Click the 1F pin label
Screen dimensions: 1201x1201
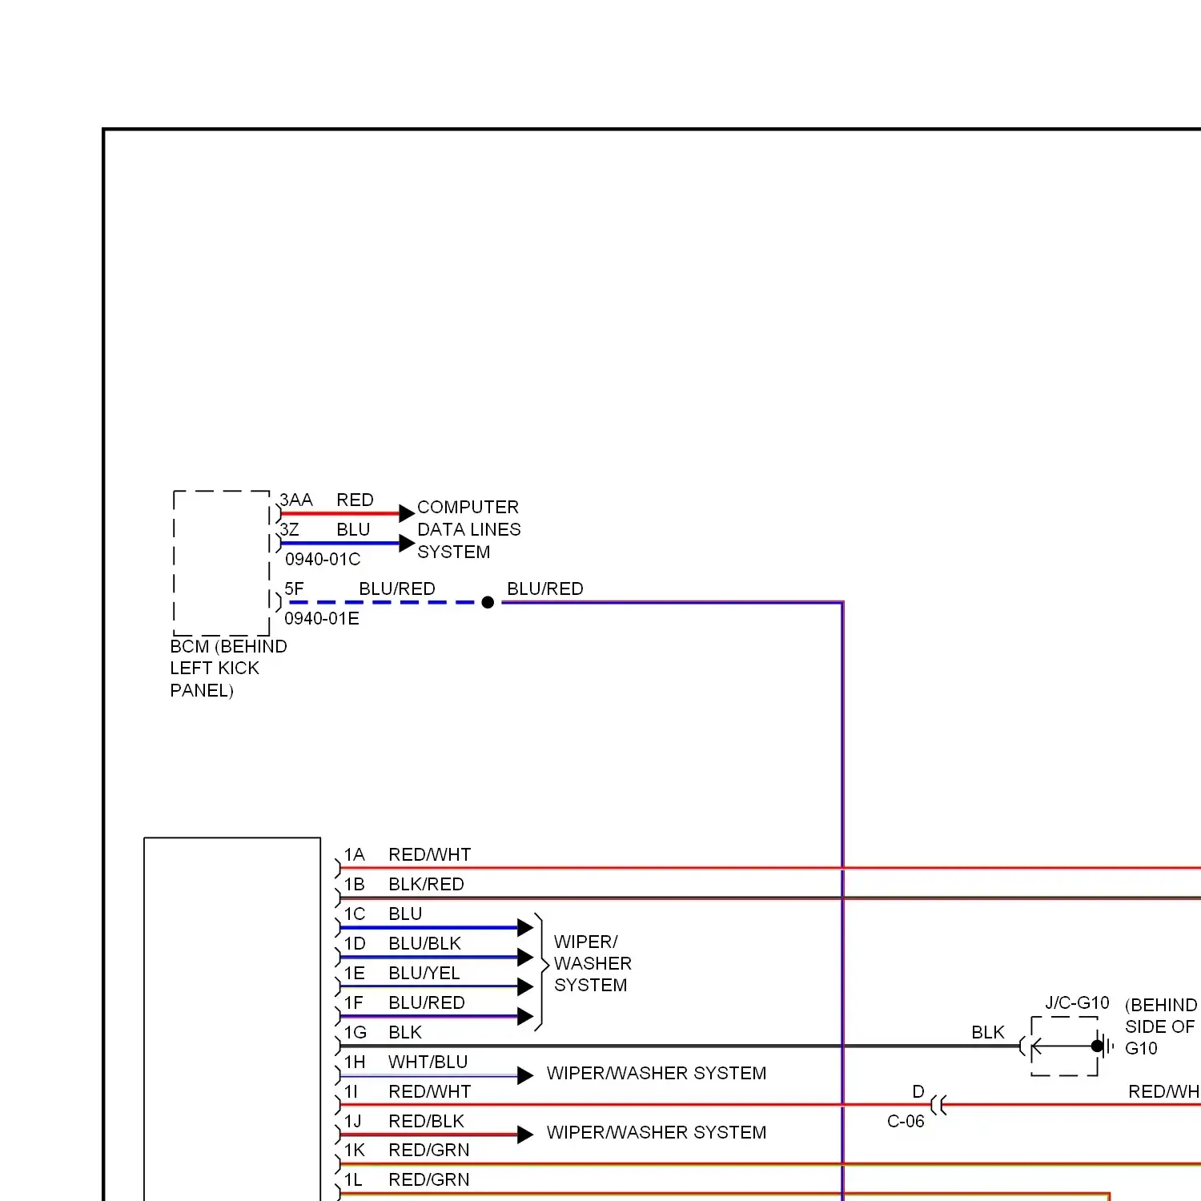coord(354,1002)
